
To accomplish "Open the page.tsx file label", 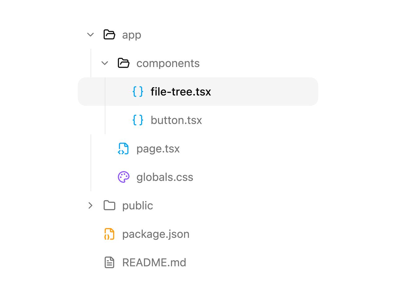I will click(x=158, y=149).
